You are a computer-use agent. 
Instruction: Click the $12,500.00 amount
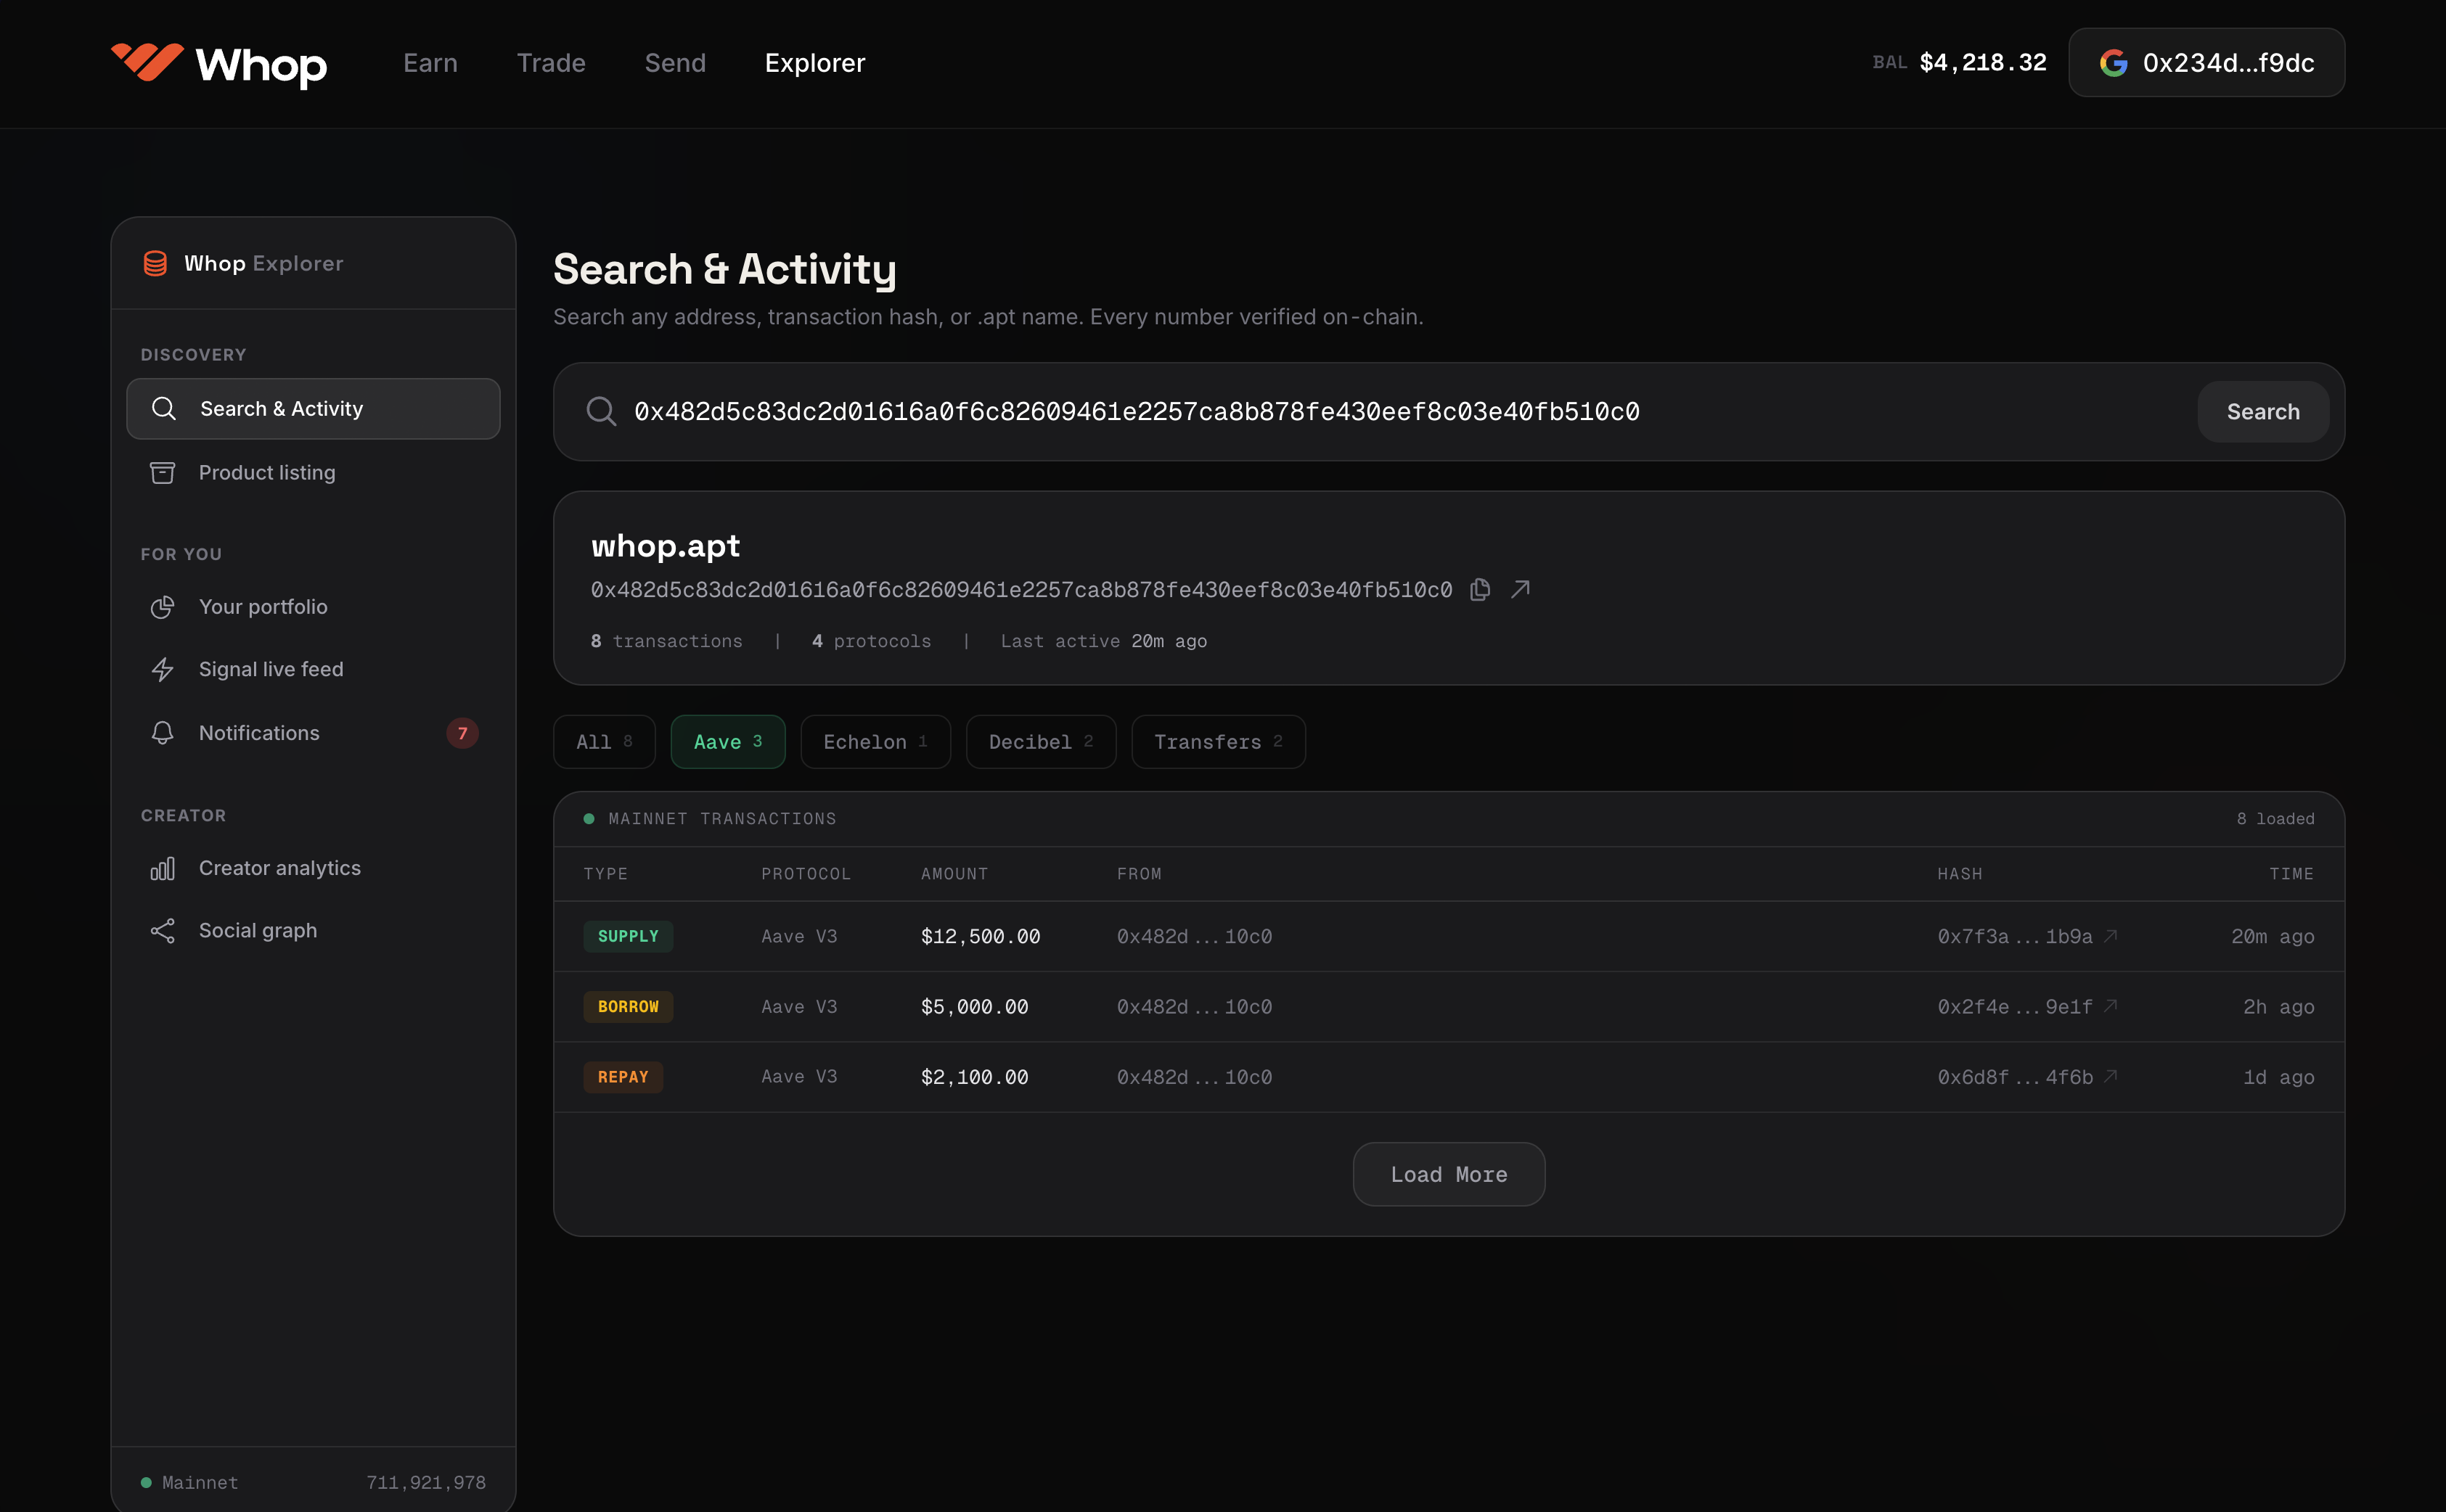click(x=981, y=936)
